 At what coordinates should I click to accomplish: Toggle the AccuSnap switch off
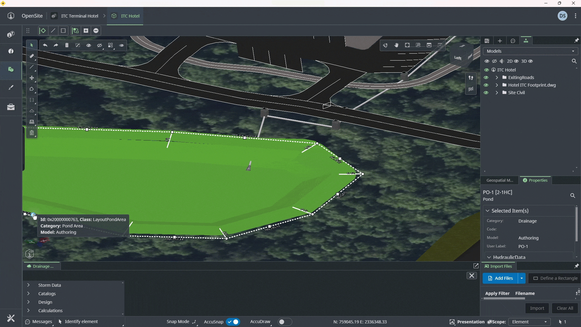(233, 322)
